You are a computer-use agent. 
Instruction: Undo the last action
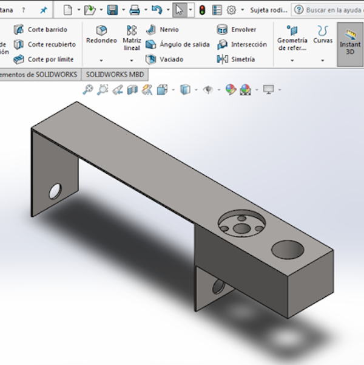pos(157,10)
